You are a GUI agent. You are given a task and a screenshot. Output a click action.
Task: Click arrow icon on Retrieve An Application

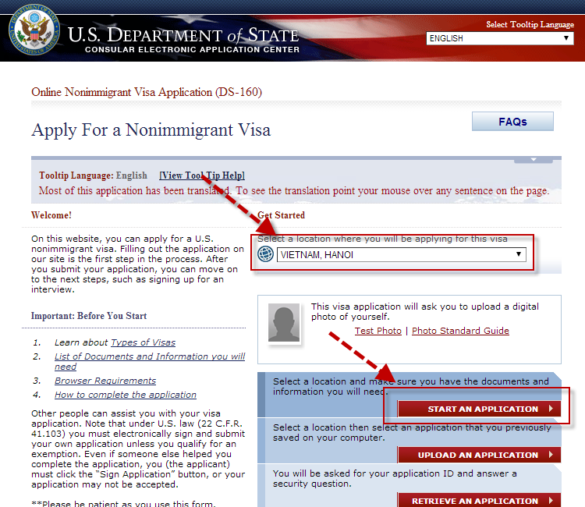point(551,500)
